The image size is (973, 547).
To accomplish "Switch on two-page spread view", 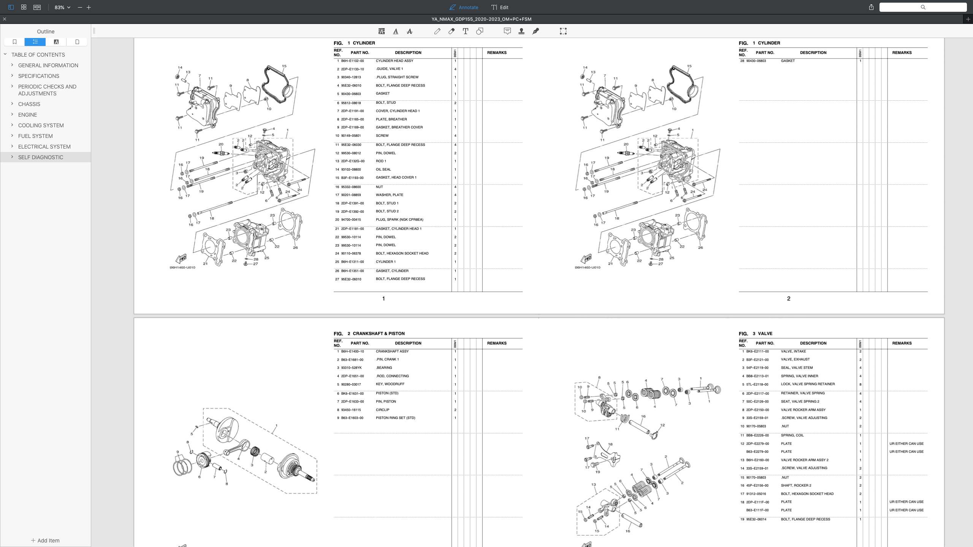I will pyautogui.click(x=37, y=7).
